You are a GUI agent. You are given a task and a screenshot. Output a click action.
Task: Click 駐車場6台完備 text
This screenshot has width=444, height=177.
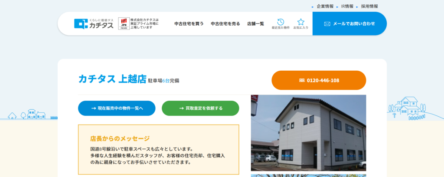click(x=163, y=81)
